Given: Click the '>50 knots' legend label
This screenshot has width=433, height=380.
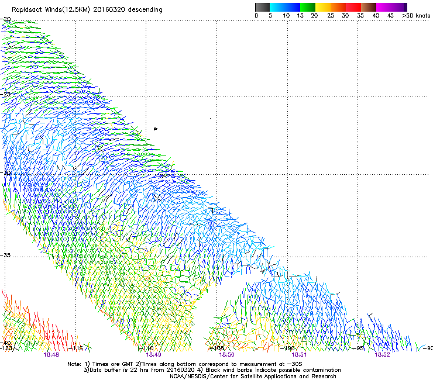Looking at the screenshot, I should tap(416, 16).
